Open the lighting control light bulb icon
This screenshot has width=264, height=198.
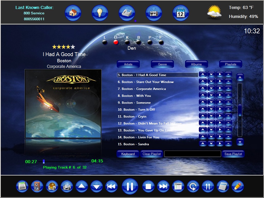click(x=100, y=13)
